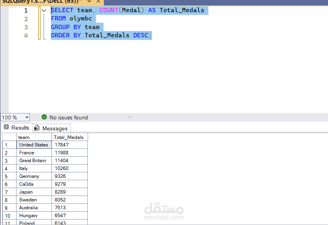The height and width of the screenshot is (225, 328).
Task: Click the horizontal scroll left arrow
Action: coord(129,117)
